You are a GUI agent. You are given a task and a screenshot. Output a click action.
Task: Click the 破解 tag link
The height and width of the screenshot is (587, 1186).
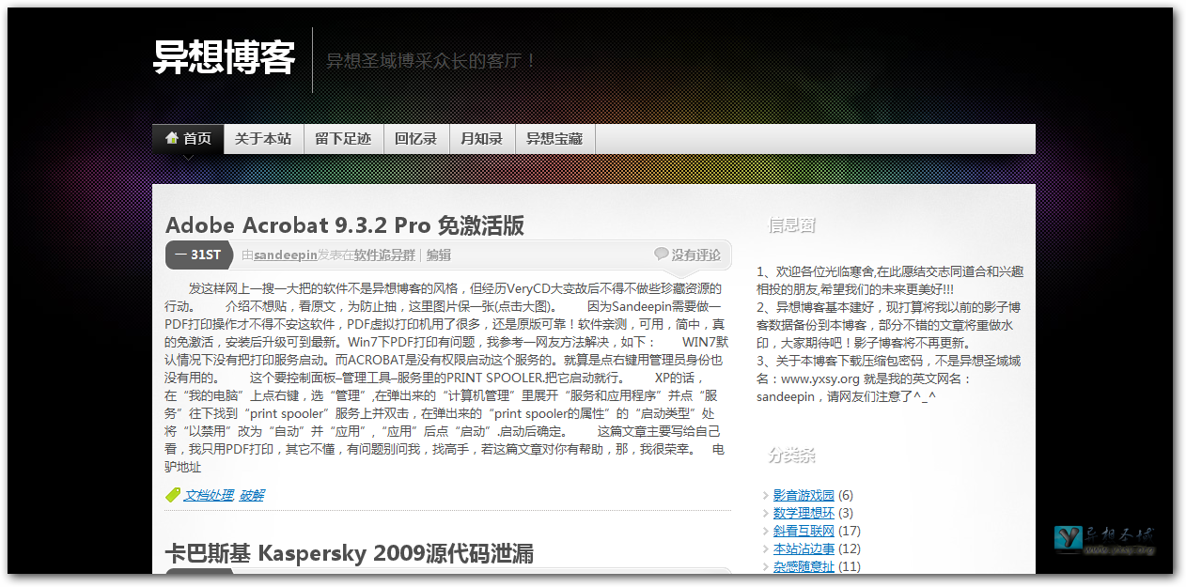[251, 495]
